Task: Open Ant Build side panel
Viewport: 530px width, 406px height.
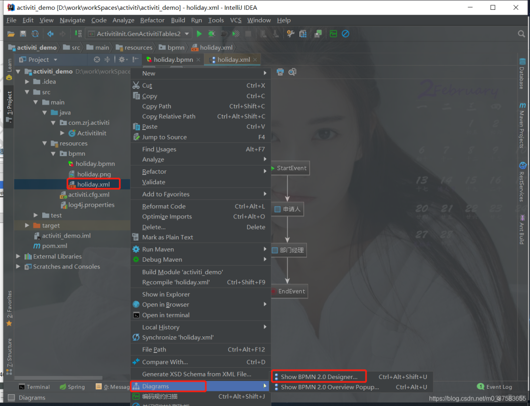Action: pos(522,229)
